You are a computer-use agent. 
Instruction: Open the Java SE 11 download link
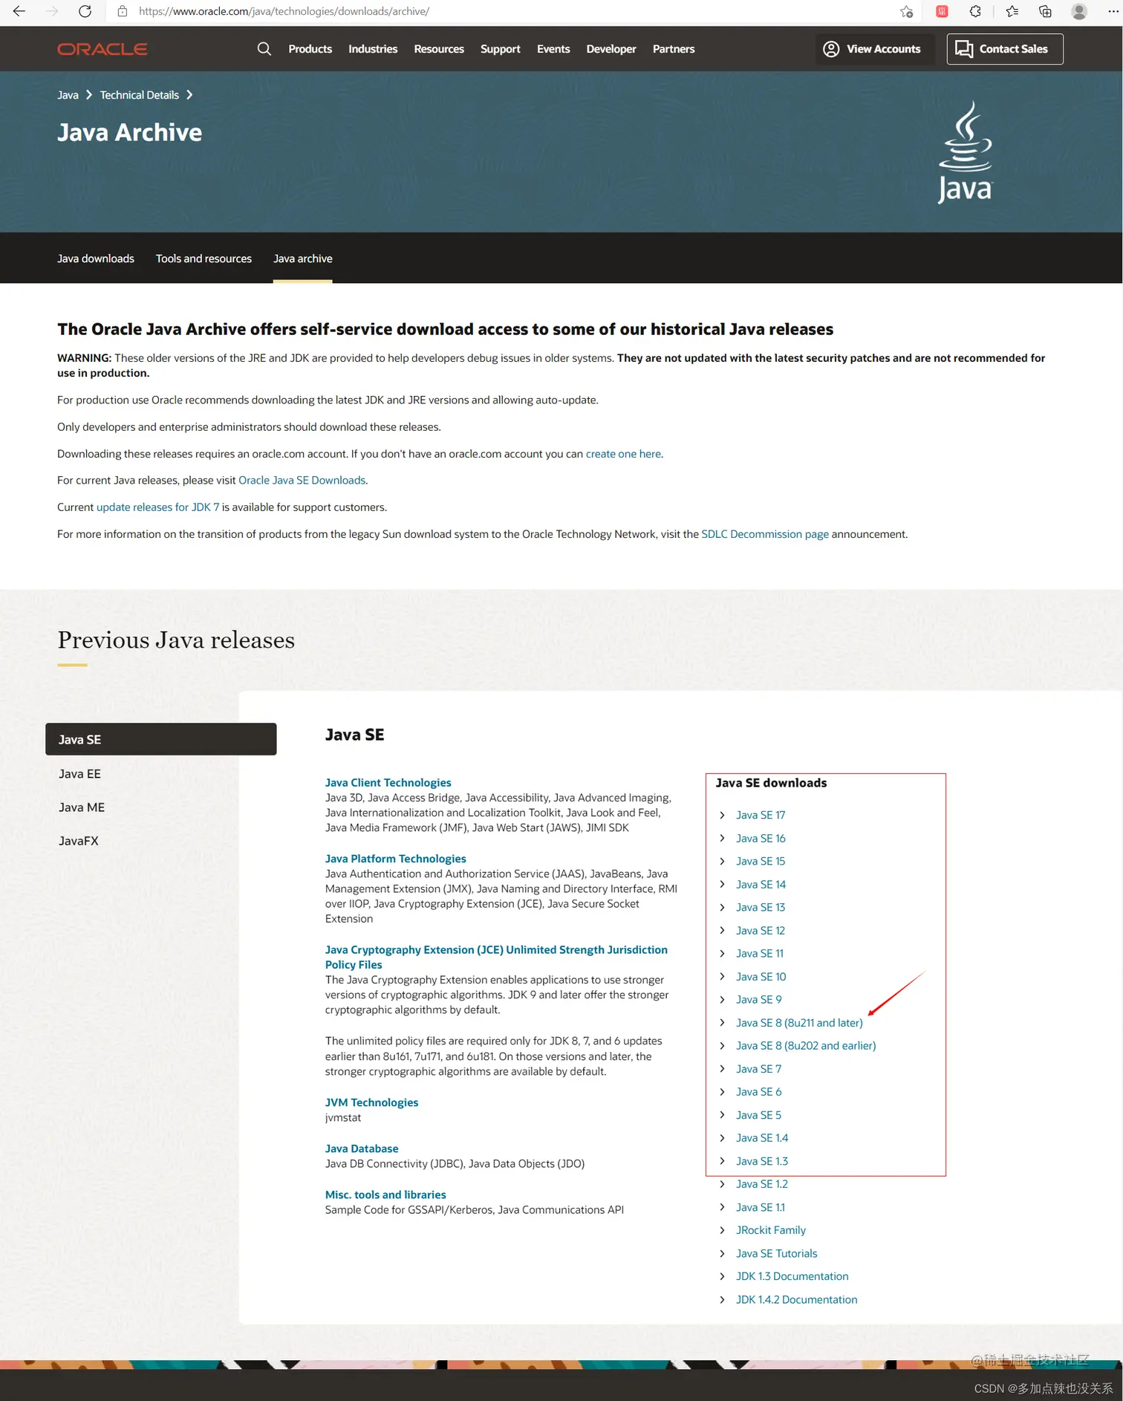(760, 953)
